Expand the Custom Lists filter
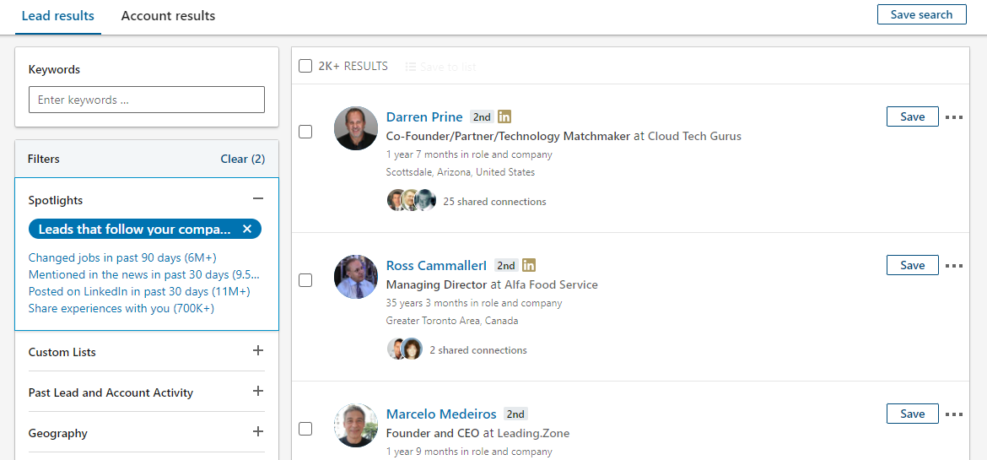 coord(257,350)
